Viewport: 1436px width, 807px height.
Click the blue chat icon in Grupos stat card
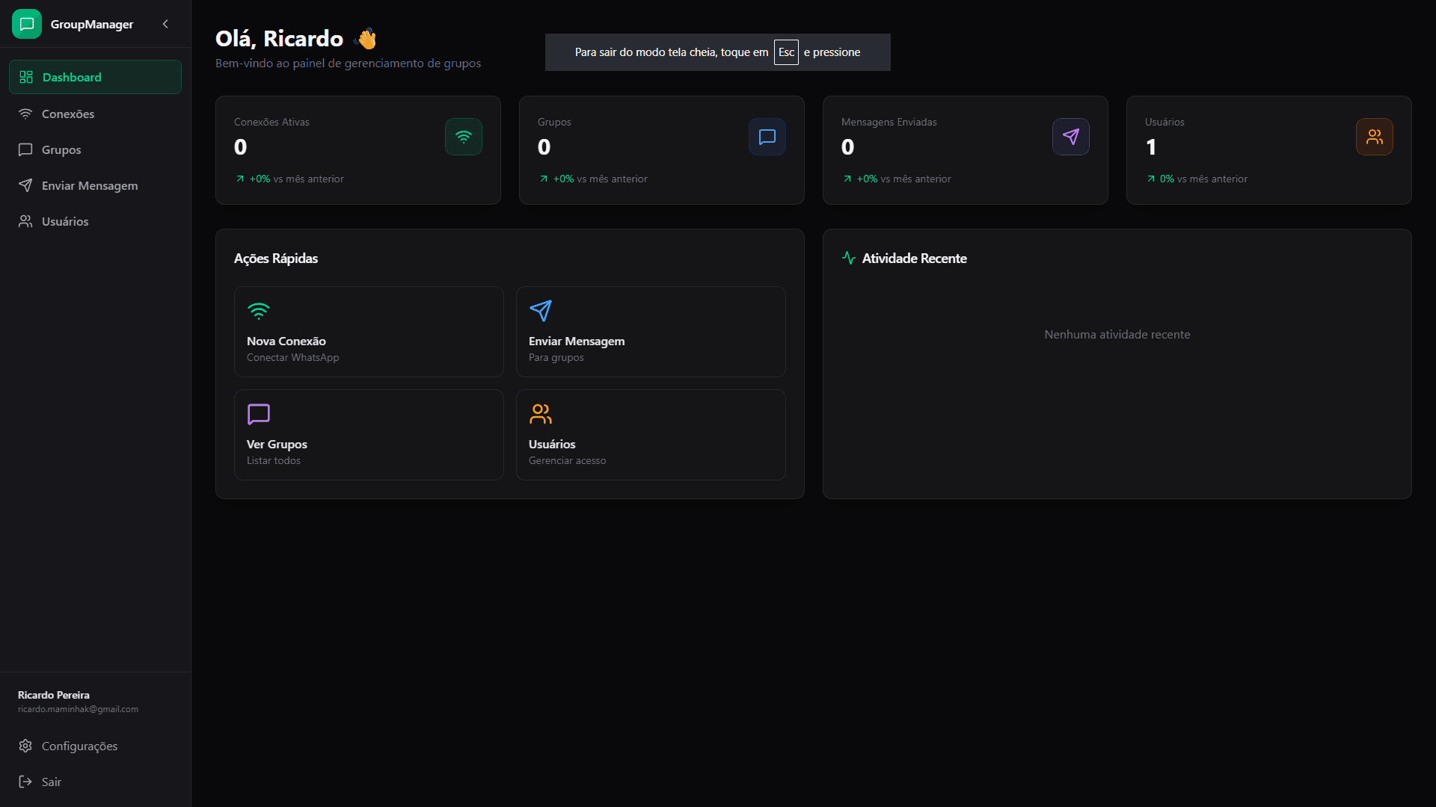[767, 137]
